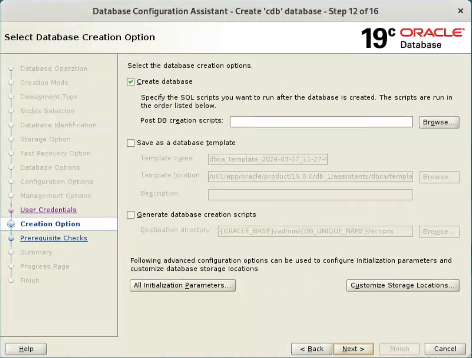The image size is (472, 358).
Task: Cancel the database configuration wizard
Action: 445,349
